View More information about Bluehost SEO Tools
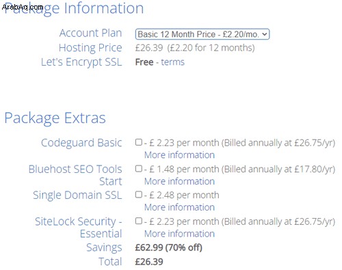342x270 pixels. (x=179, y=181)
